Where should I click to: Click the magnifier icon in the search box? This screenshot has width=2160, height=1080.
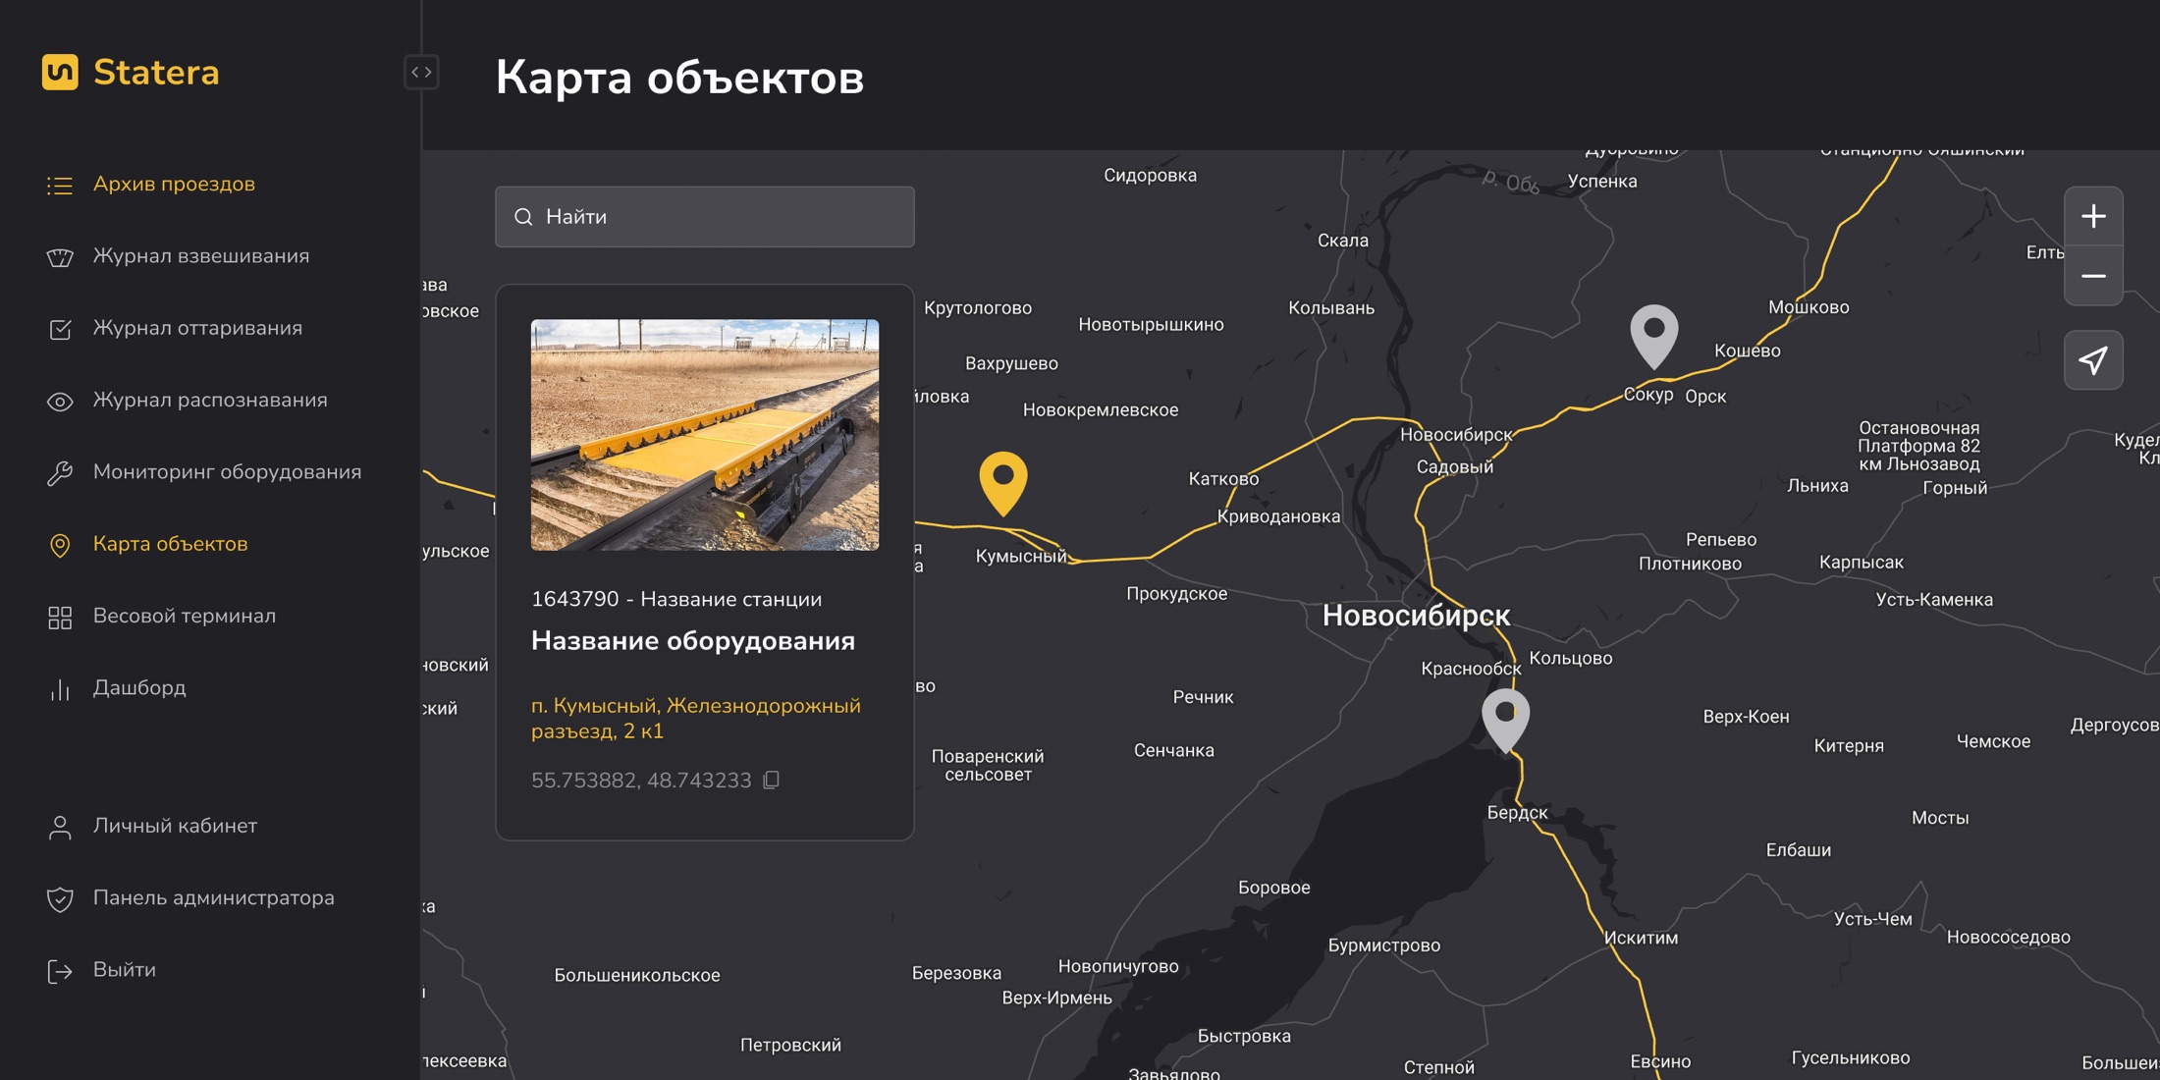pos(523,217)
